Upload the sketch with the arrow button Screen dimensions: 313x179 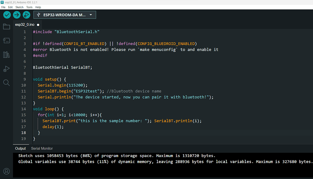(17, 15)
